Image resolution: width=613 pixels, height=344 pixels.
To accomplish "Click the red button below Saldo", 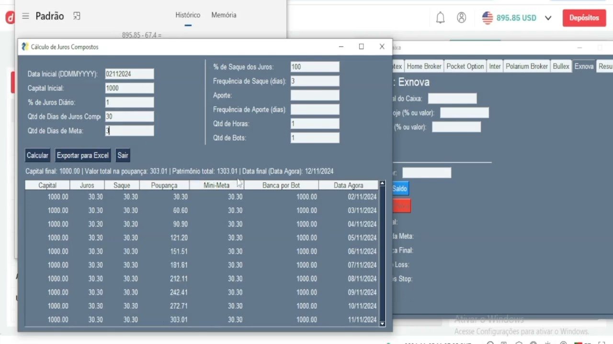I will click(401, 206).
